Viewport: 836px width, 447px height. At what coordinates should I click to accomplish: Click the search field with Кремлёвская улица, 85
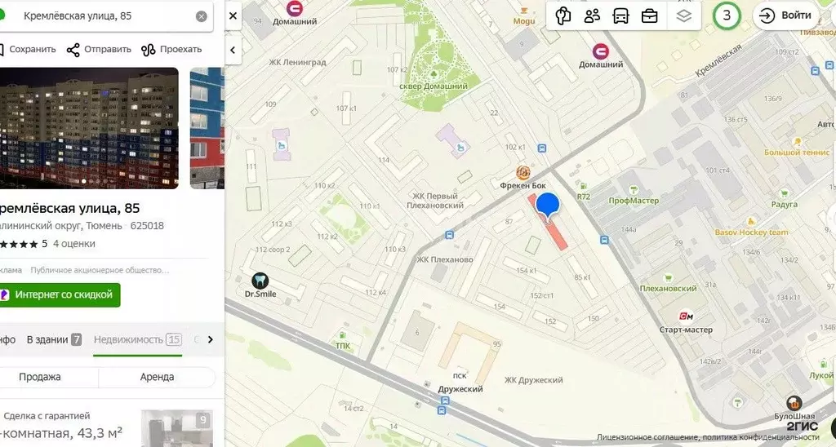104,16
